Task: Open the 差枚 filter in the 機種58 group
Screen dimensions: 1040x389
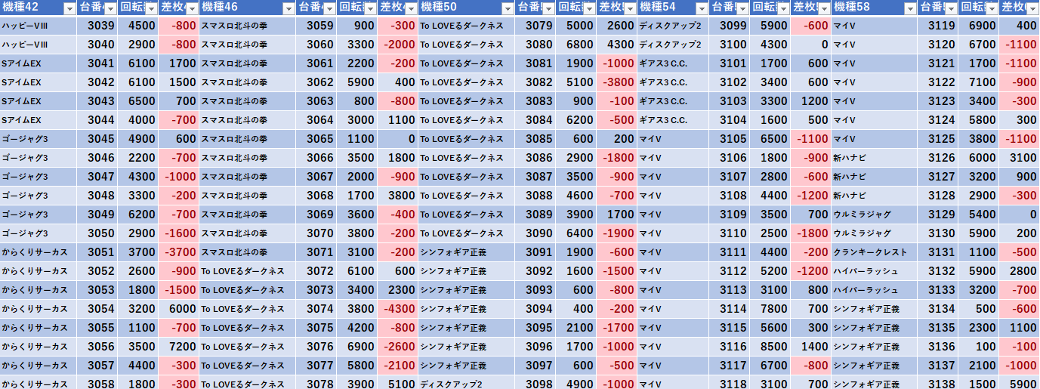Action: click(1032, 8)
